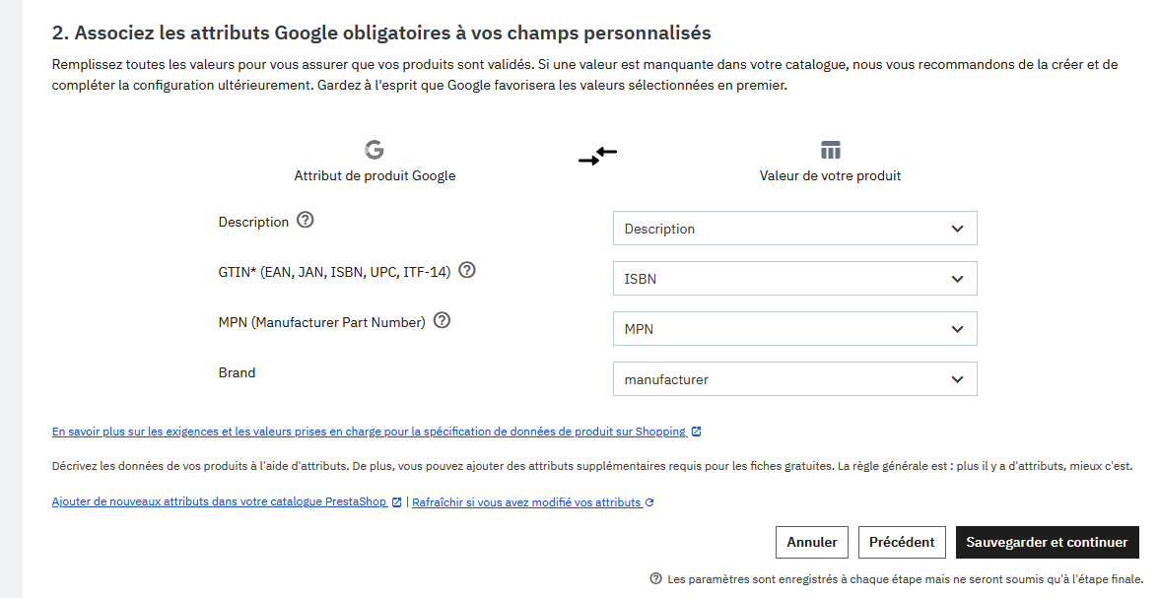
Task: Open the GTIN attribute help tooltip icon
Action: click(467, 270)
